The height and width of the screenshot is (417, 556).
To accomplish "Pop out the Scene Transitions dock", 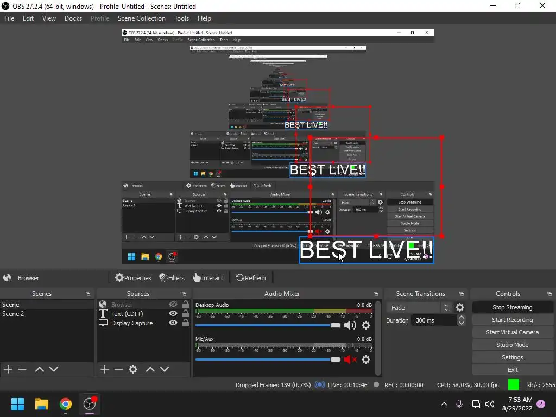I will [x=462, y=294].
